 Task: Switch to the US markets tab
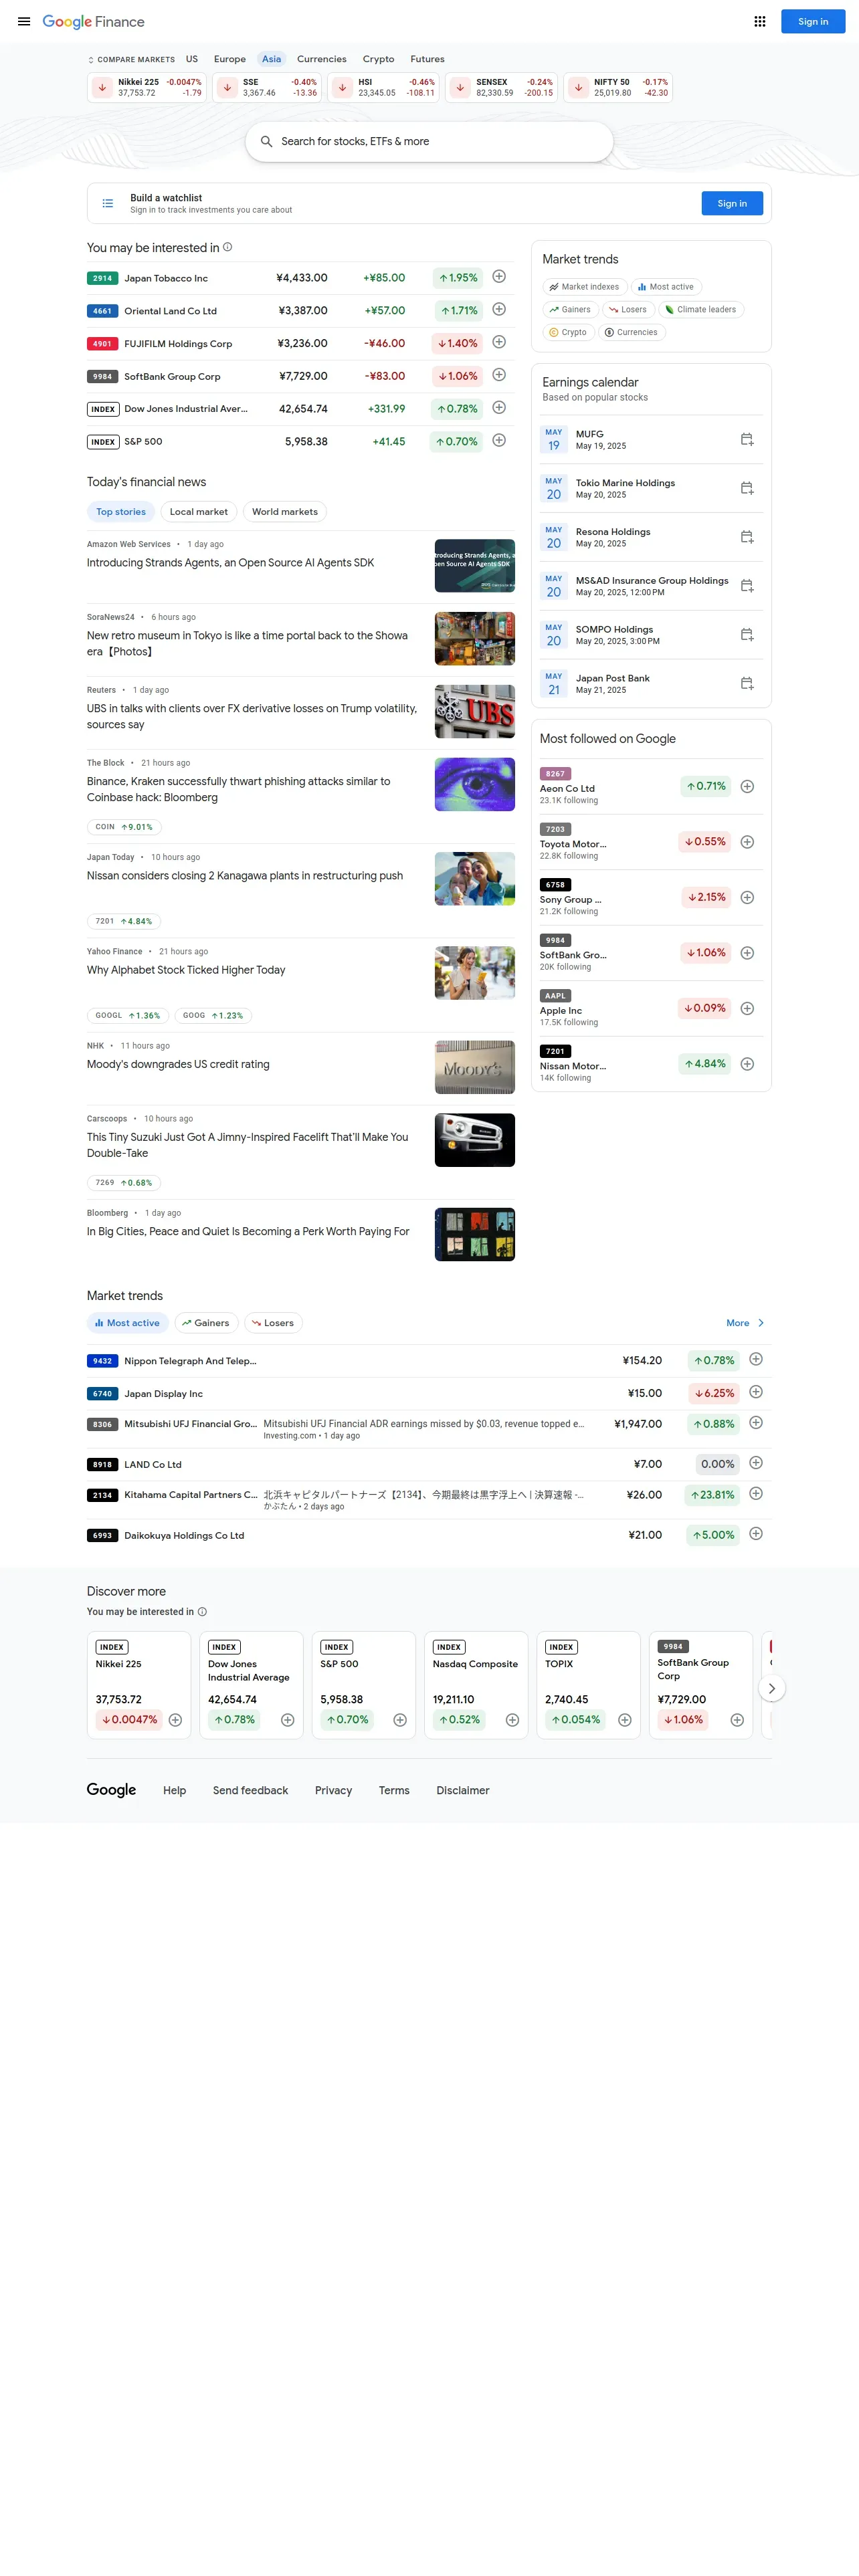coord(192,59)
